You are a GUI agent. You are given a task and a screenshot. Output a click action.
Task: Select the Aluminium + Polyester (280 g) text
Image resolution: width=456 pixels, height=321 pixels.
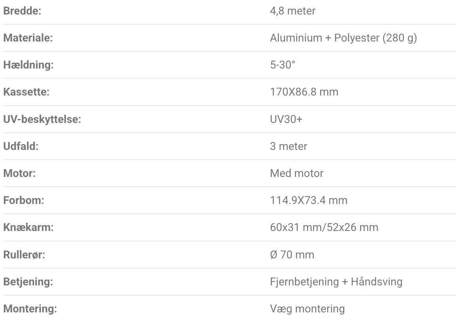[x=343, y=38]
